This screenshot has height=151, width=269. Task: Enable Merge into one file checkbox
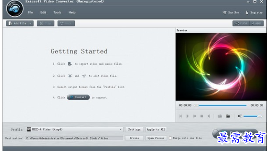click(170, 138)
